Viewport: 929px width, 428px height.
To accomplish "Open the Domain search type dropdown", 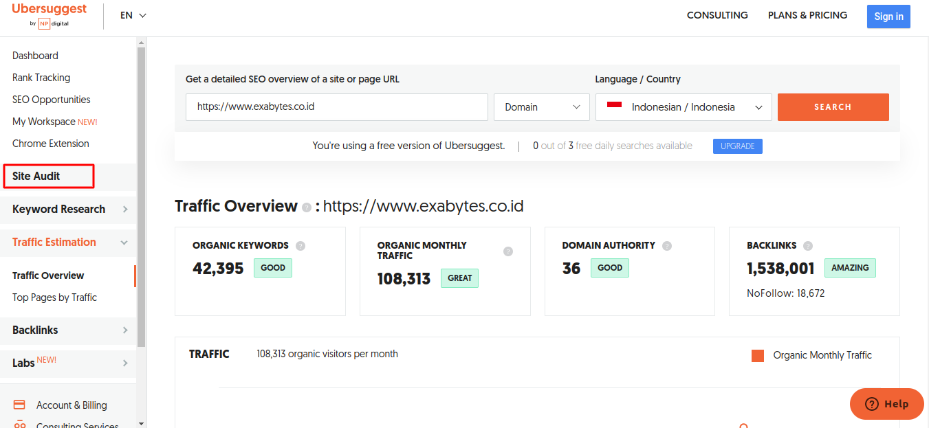I will tap(541, 106).
